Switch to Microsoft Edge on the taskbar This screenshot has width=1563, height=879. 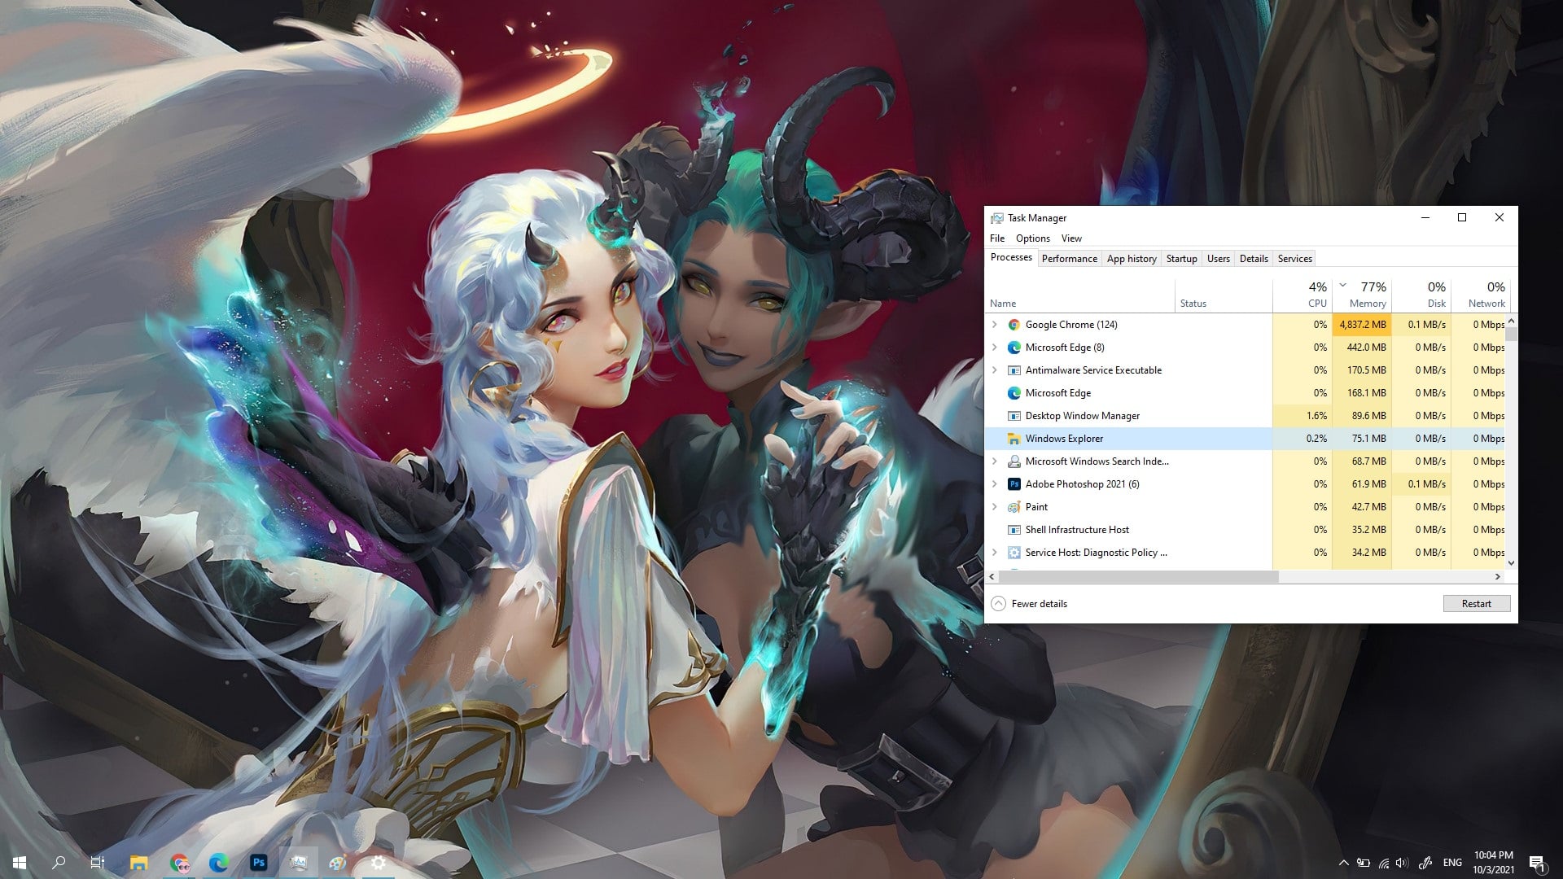[x=219, y=863]
